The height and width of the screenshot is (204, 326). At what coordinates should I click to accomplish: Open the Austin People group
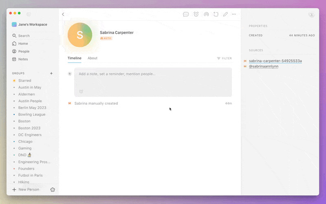tap(30, 101)
